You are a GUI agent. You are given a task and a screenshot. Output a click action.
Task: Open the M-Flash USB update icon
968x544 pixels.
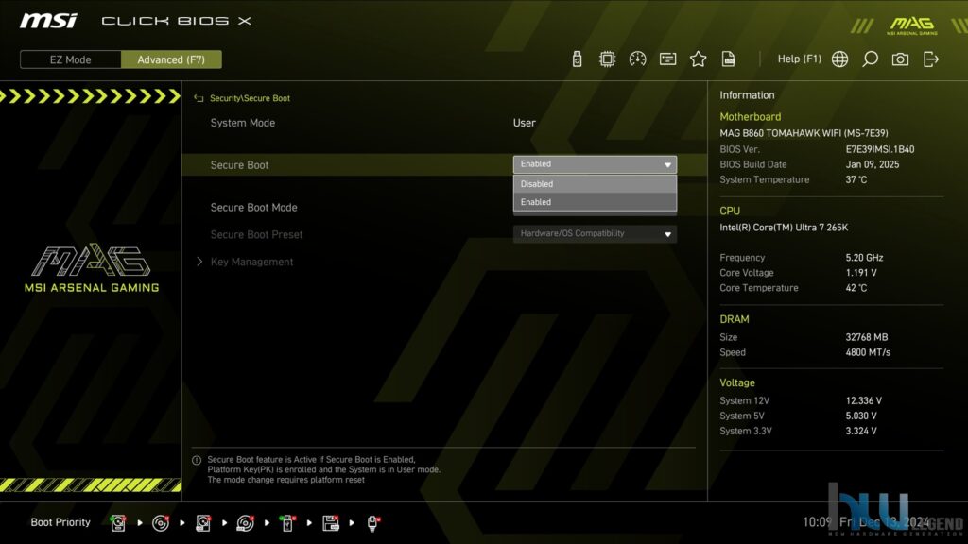[x=577, y=59]
